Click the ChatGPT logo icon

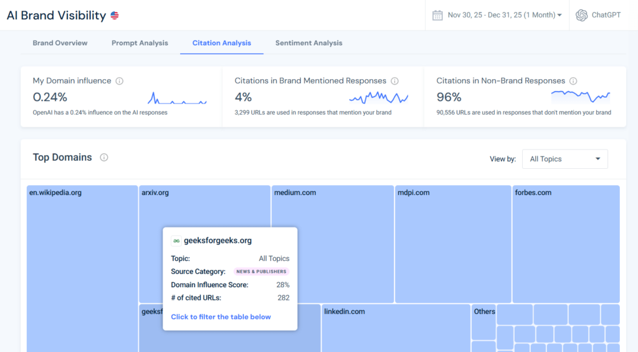(x=581, y=15)
